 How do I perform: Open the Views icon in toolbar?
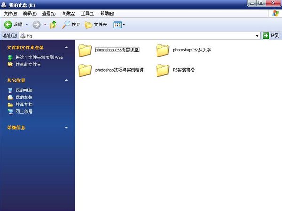117,24
